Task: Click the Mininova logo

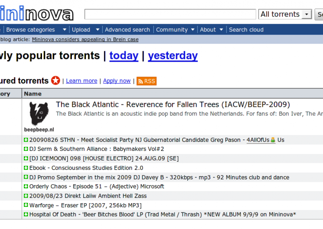Action: click(37, 13)
